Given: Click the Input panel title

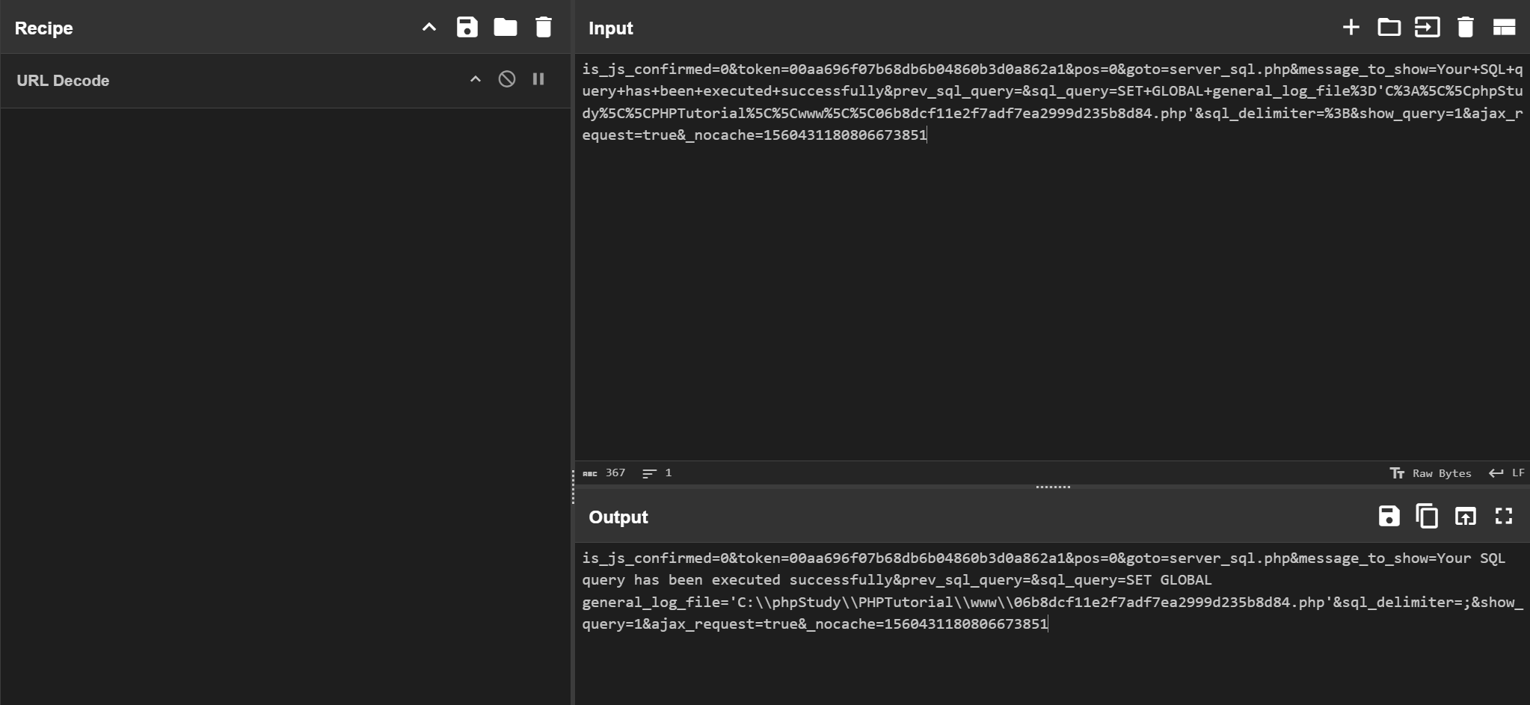Looking at the screenshot, I should pyautogui.click(x=611, y=28).
